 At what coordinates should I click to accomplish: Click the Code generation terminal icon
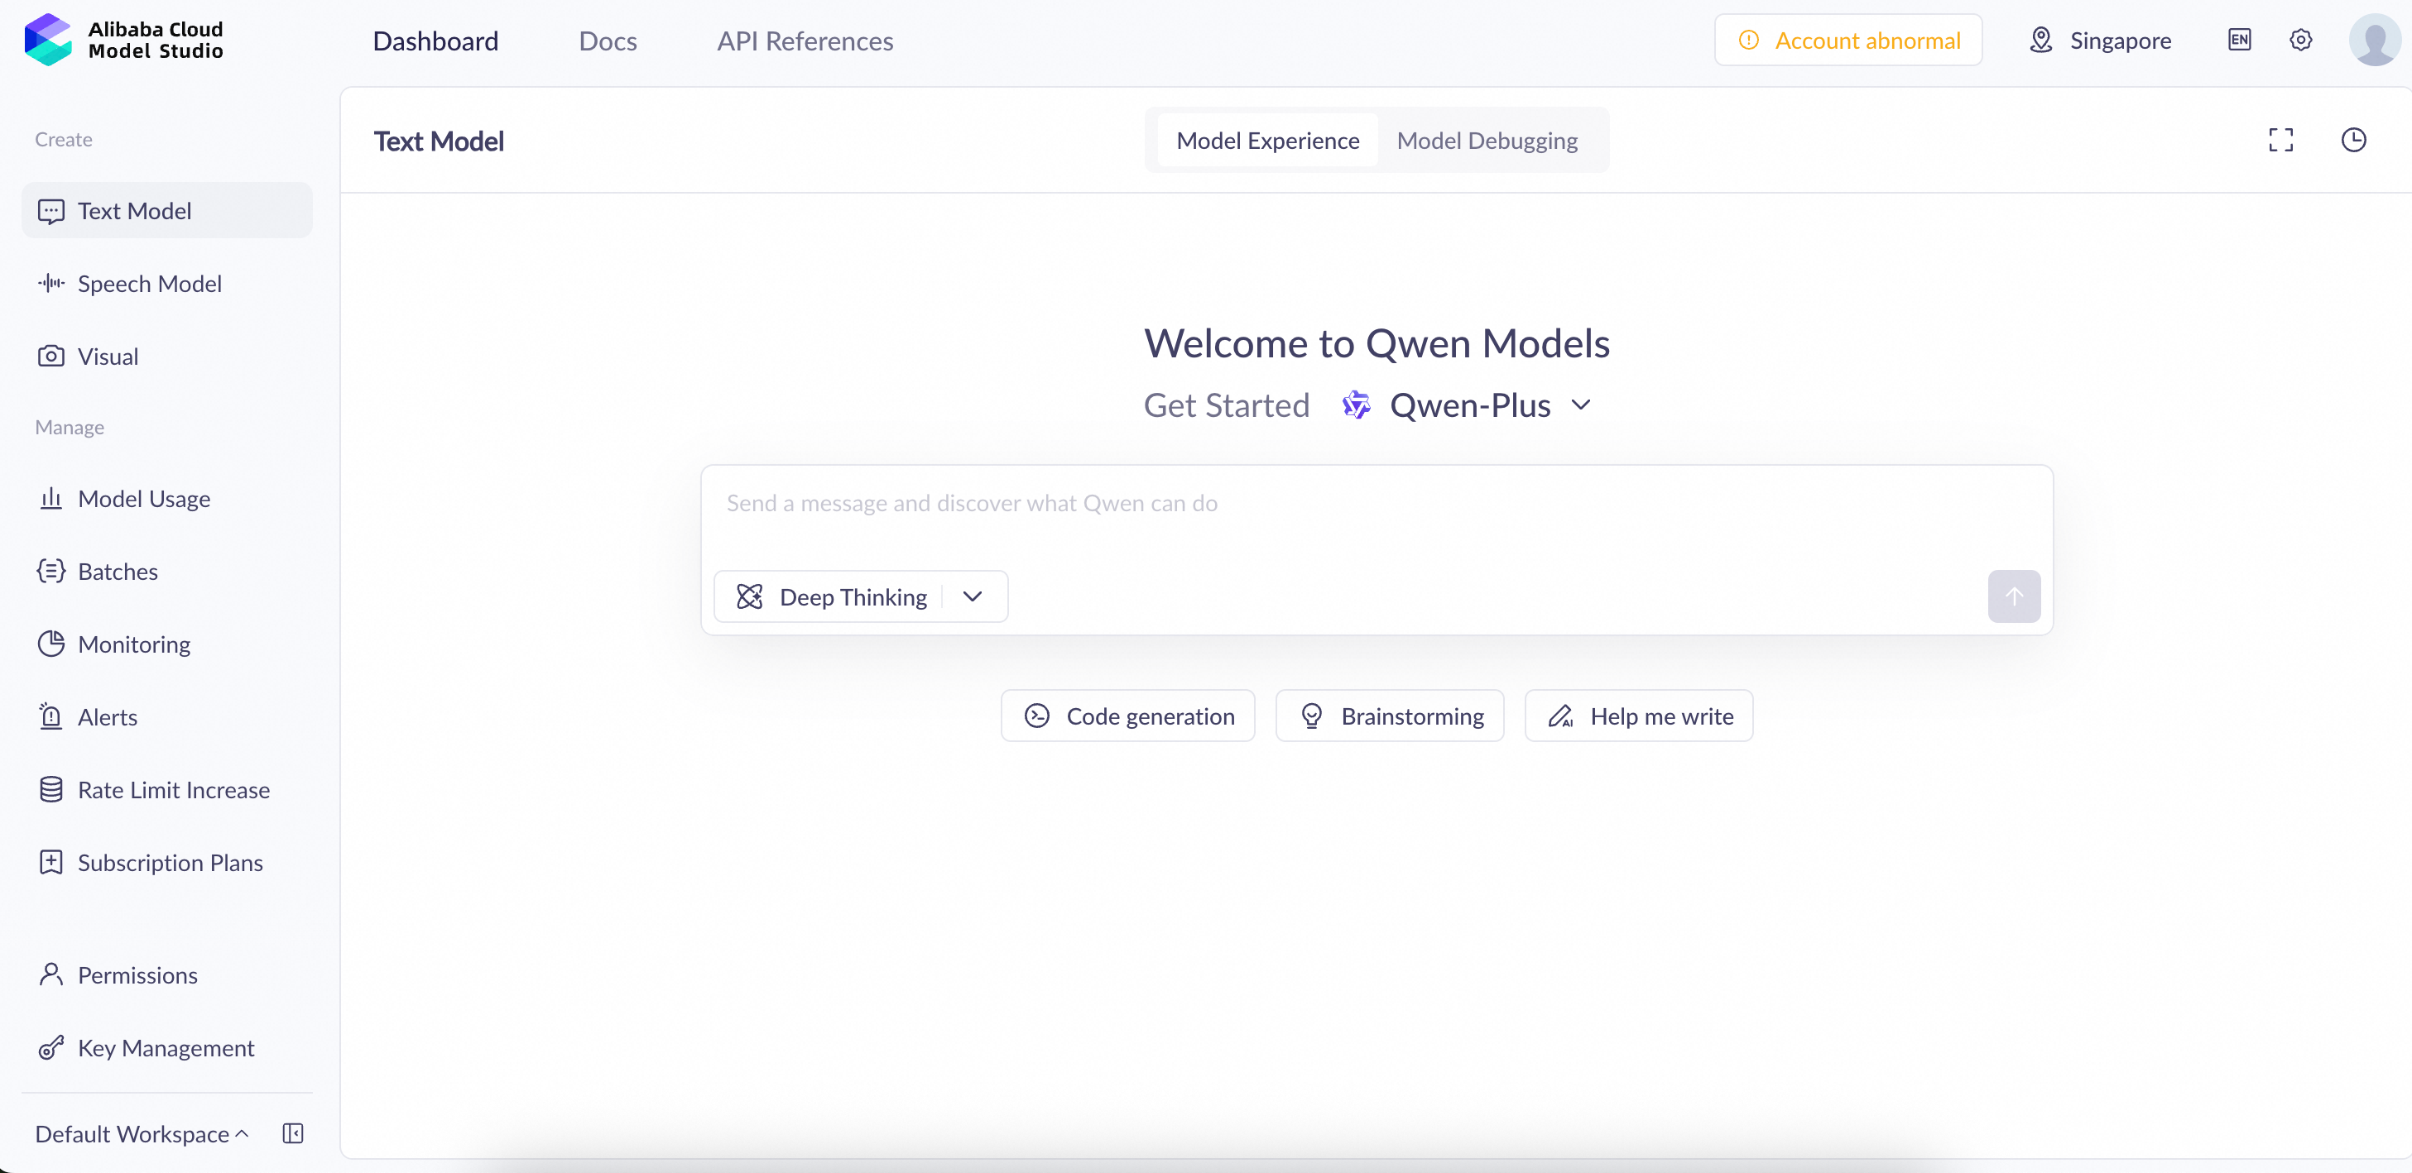pos(1036,716)
